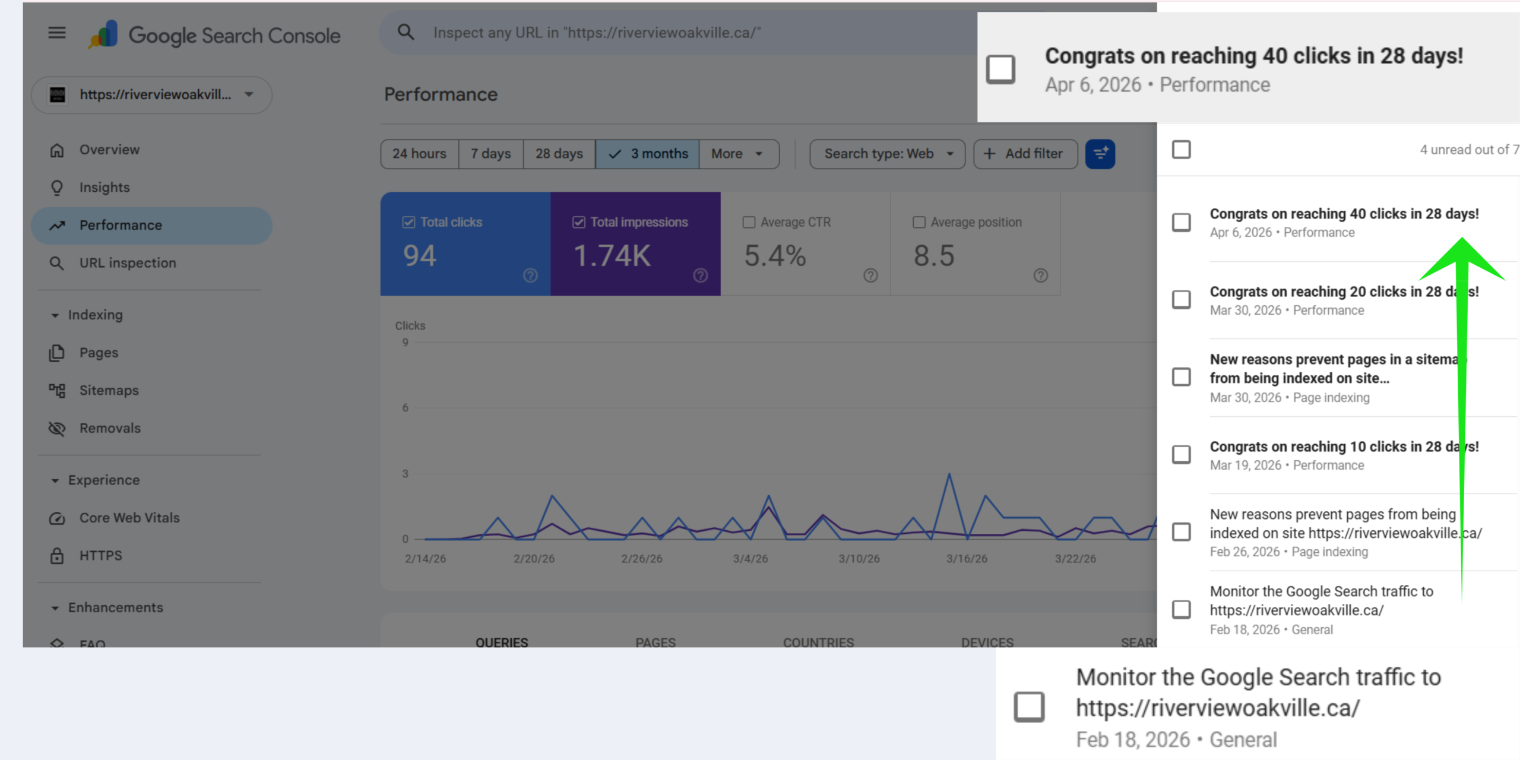
Task: Switch date range to 24 hours
Action: point(420,154)
